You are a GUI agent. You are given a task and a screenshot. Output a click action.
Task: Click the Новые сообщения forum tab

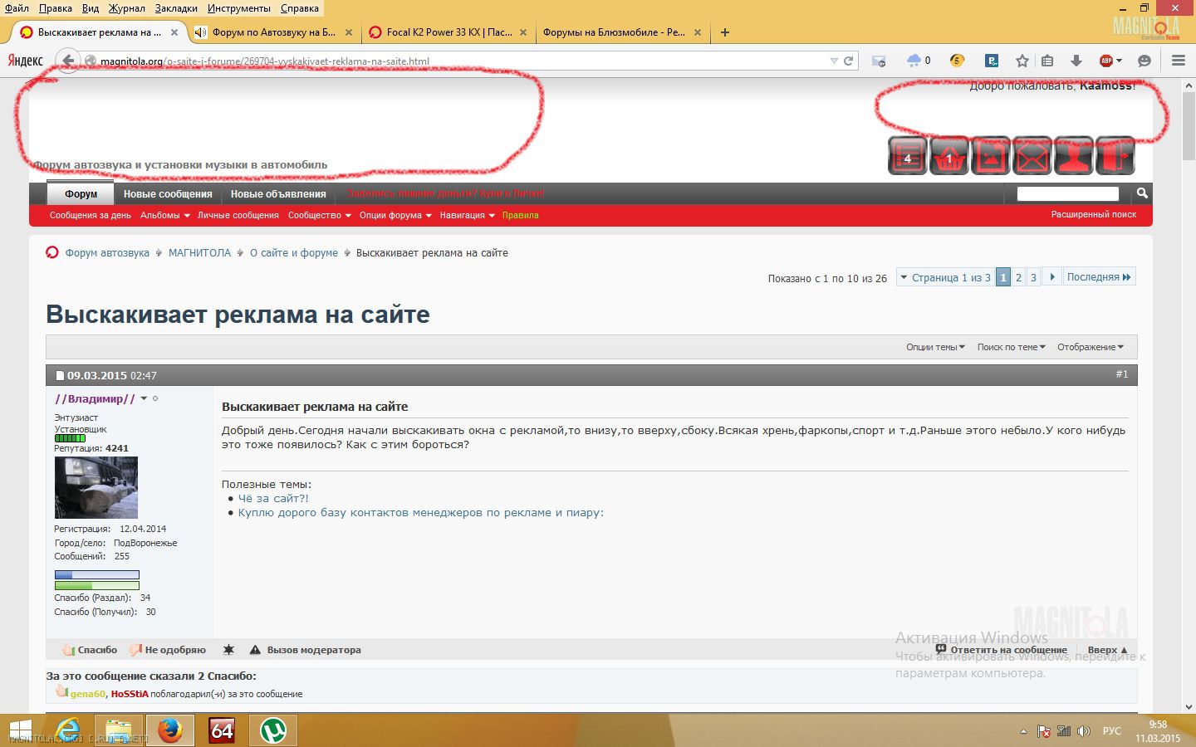tap(168, 193)
